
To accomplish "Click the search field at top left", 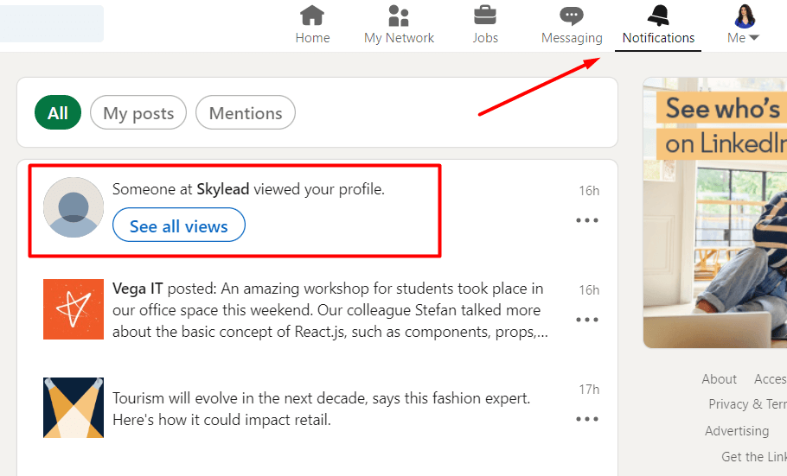I will pos(52,24).
